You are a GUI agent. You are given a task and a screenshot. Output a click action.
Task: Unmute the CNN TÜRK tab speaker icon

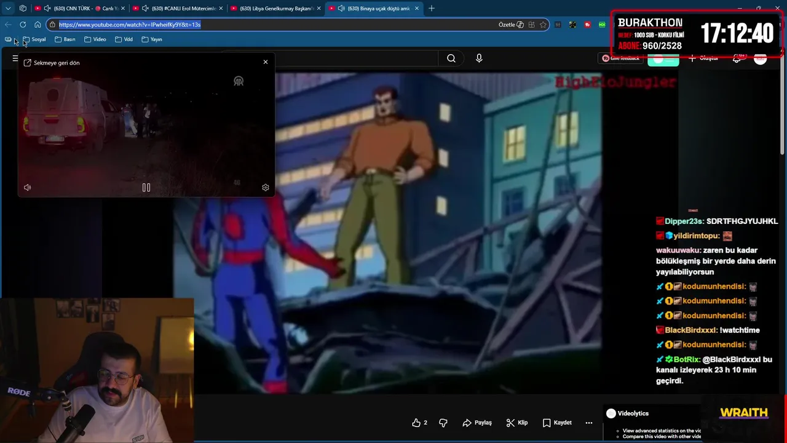coord(47,9)
